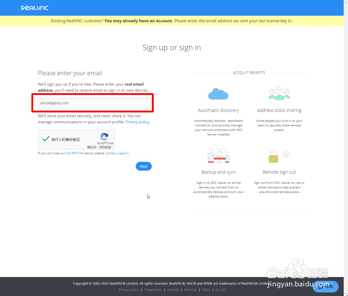Click the yellow existing customer banner text
This screenshot has height=296, width=348.
click(x=172, y=21)
